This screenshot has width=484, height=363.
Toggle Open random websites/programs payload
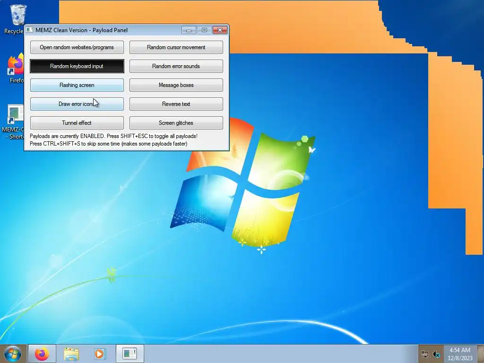(77, 47)
